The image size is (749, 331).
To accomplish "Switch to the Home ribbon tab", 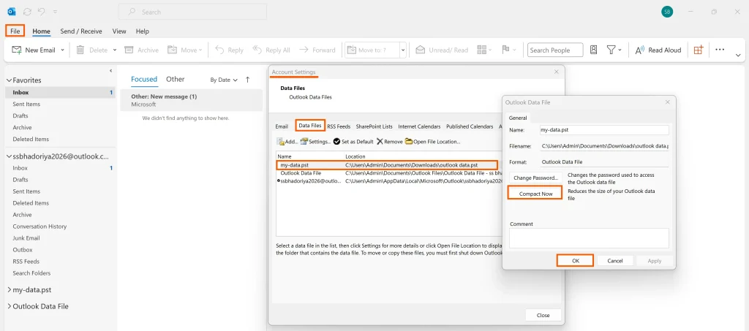I will pyautogui.click(x=42, y=31).
